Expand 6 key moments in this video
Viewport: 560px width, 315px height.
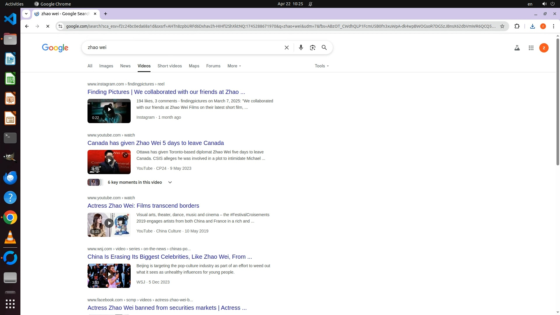point(170,182)
